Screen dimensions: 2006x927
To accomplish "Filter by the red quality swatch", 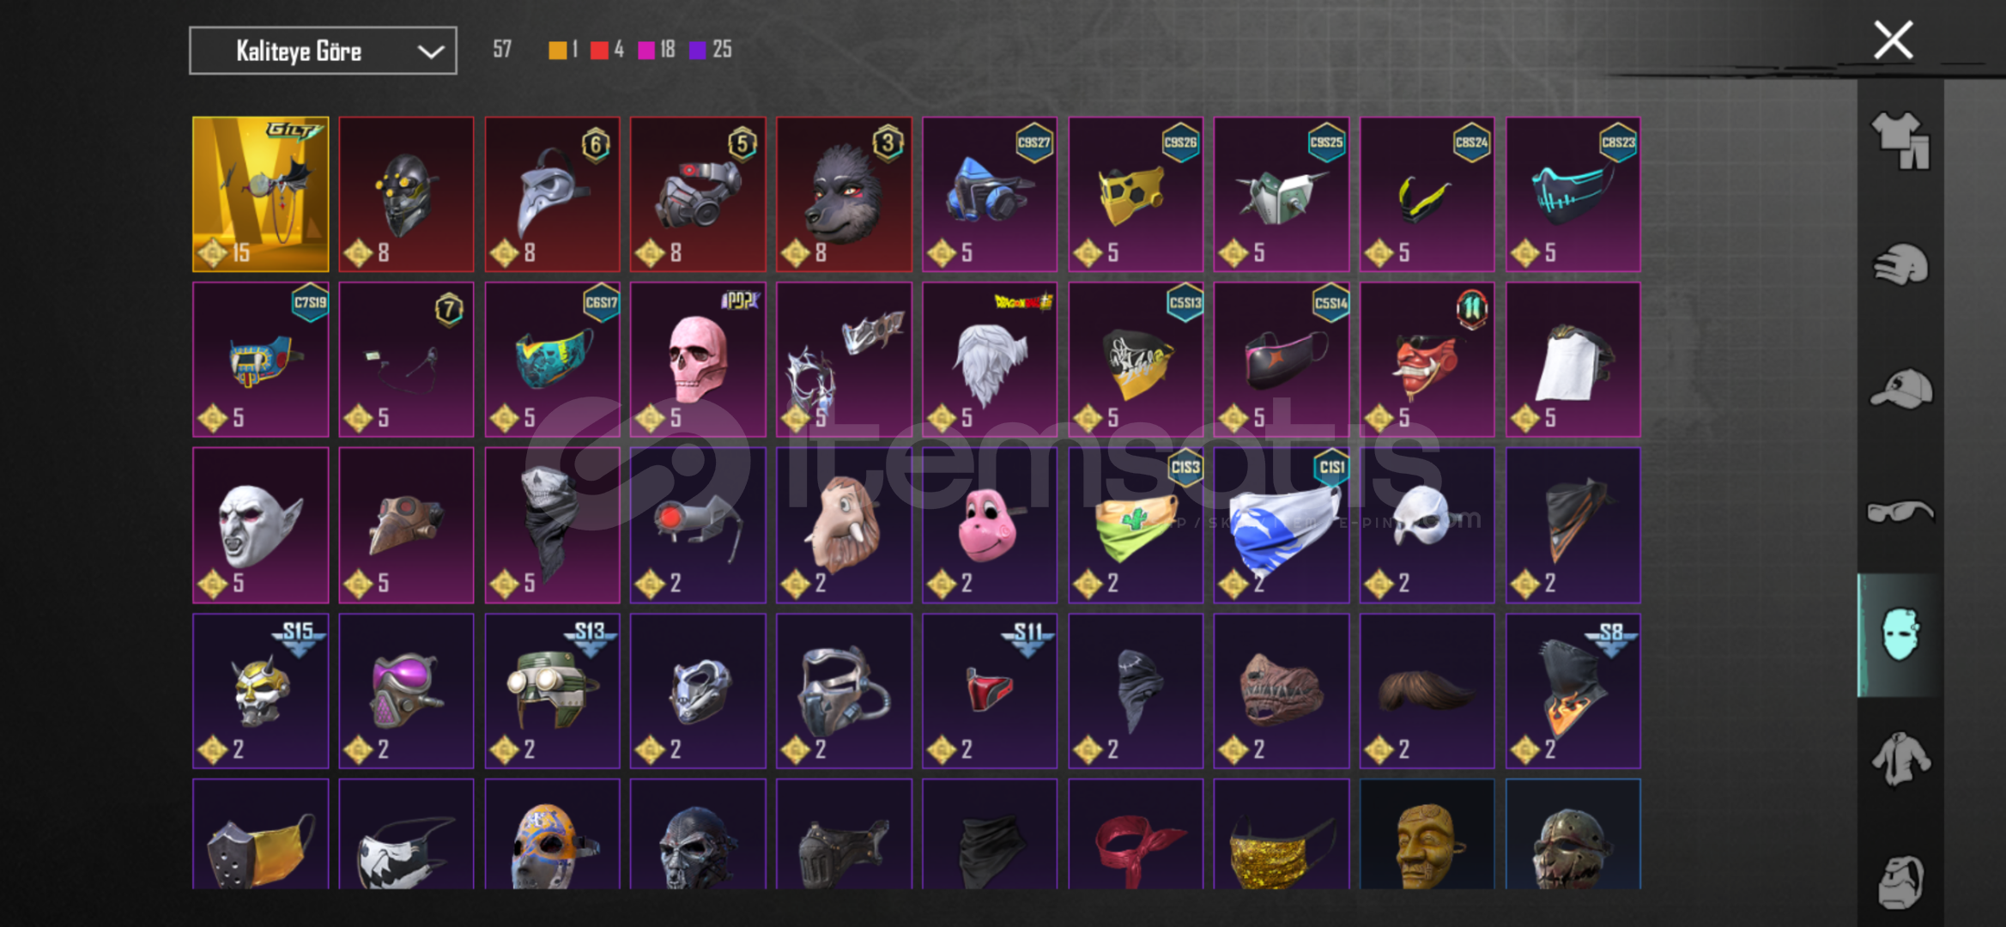I will tap(599, 50).
